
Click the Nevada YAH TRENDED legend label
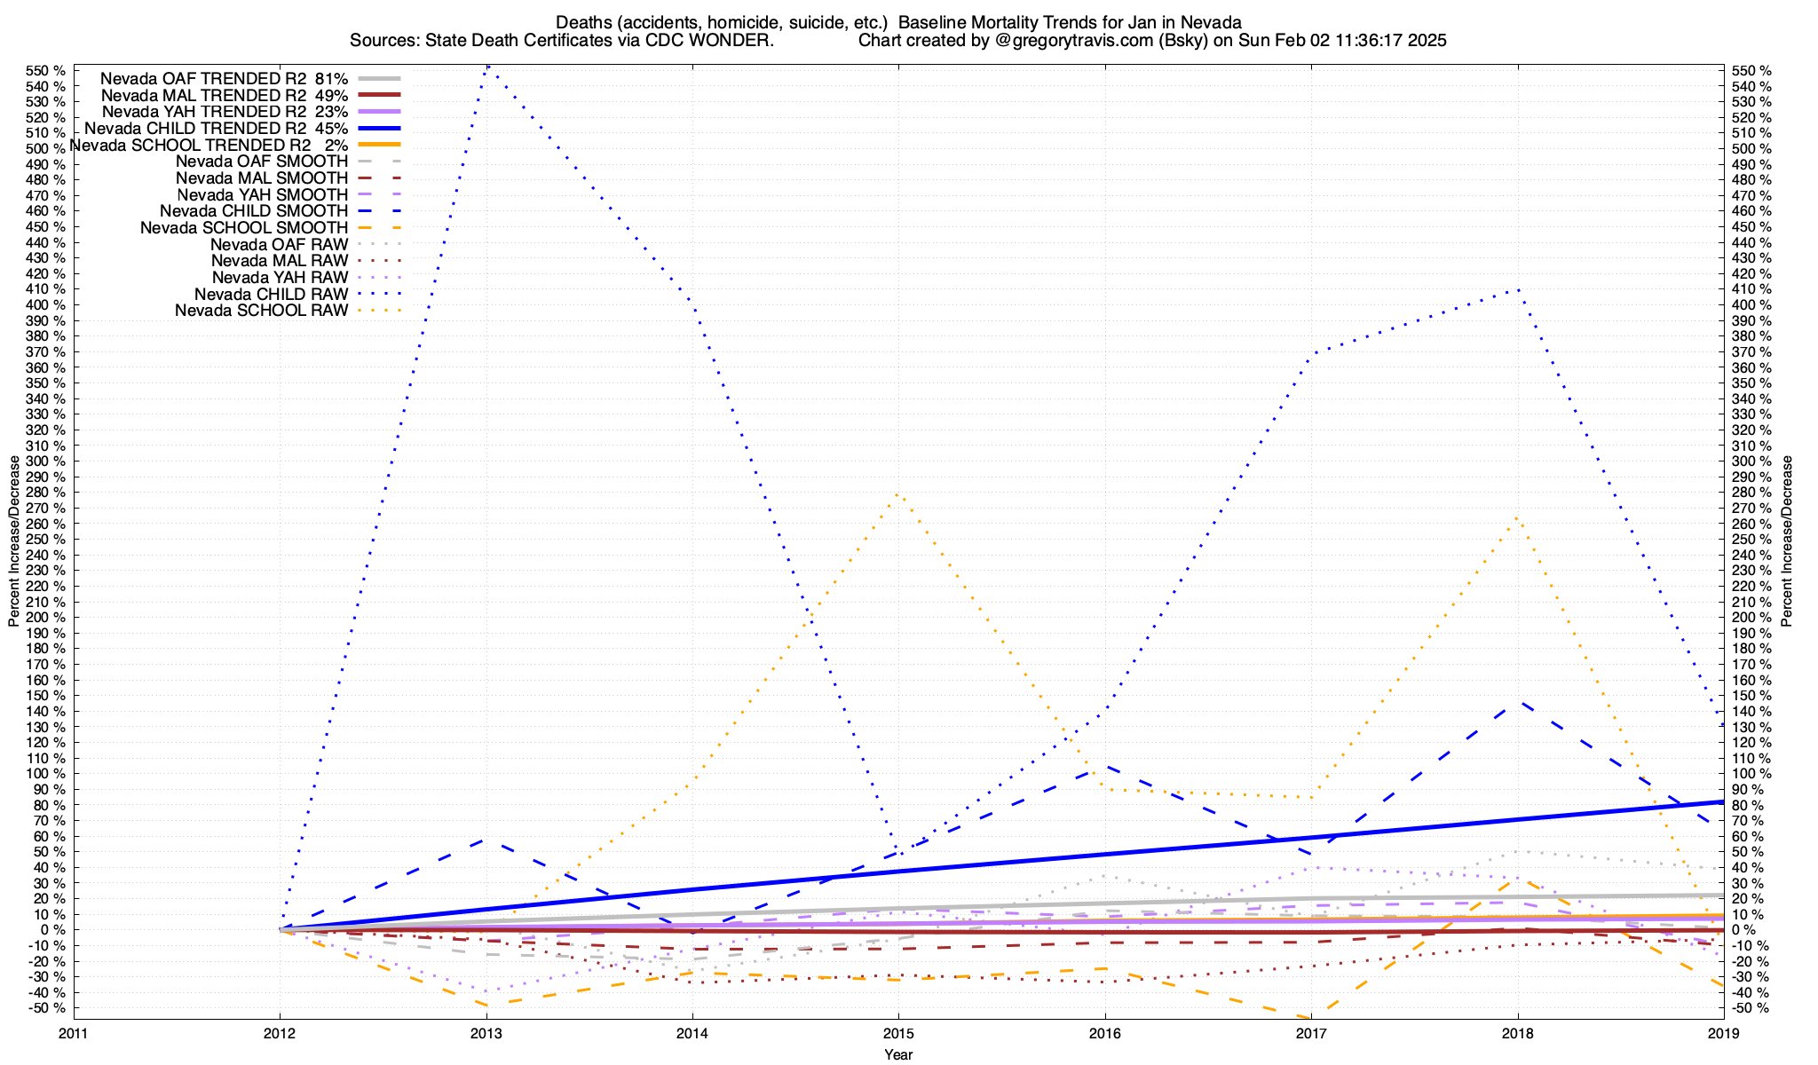coord(224,112)
